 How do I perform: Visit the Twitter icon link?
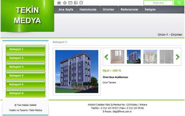click(81, 3)
